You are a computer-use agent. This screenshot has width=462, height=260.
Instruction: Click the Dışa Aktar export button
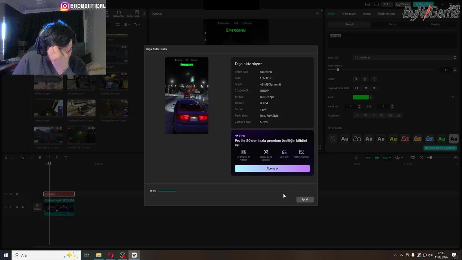(423, 4)
